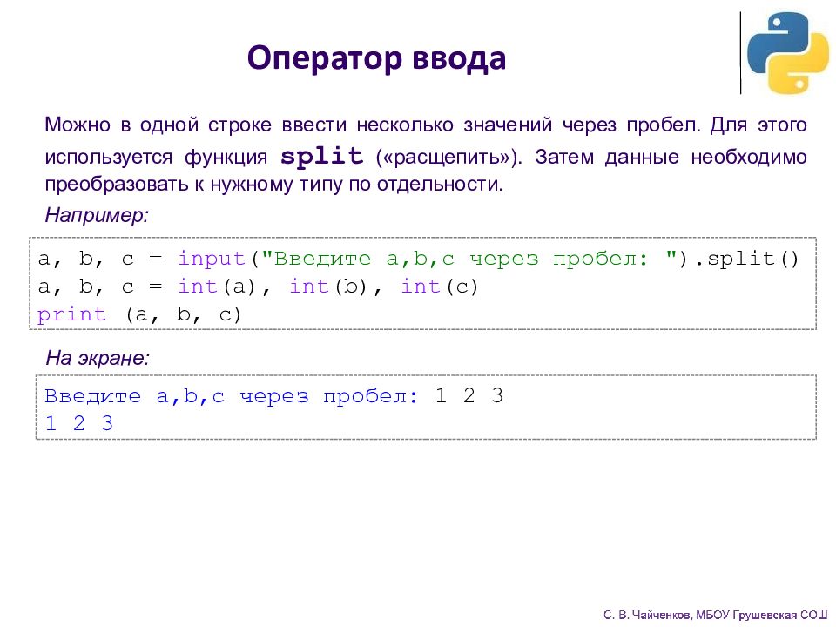This screenshot has width=836, height=627.
Task: Click the 'print' keyword in code
Action: click(x=71, y=314)
